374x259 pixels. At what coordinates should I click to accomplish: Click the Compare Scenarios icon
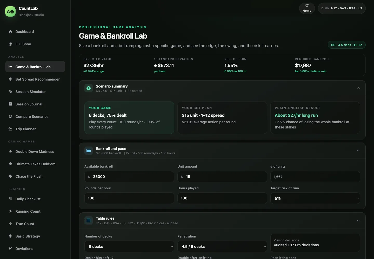point(10,117)
